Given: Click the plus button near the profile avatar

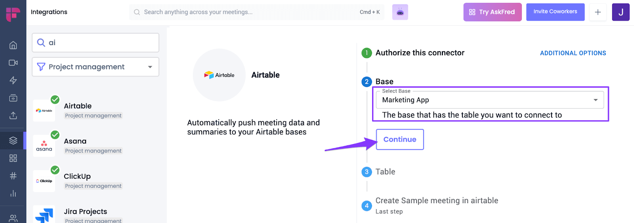Looking at the screenshot, I should [x=598, y=12].
